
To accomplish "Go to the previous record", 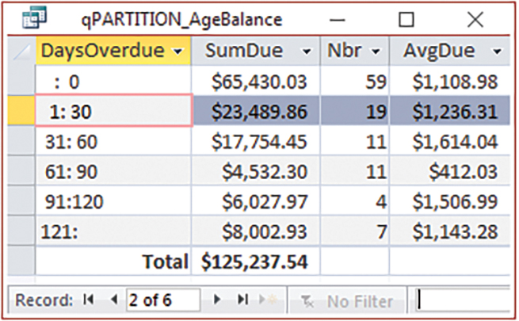I will tap(112, 301).
